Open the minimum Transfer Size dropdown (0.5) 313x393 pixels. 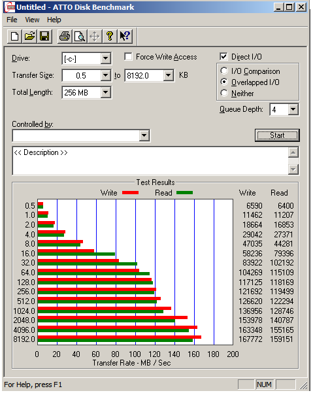click(x=106, y=75)
